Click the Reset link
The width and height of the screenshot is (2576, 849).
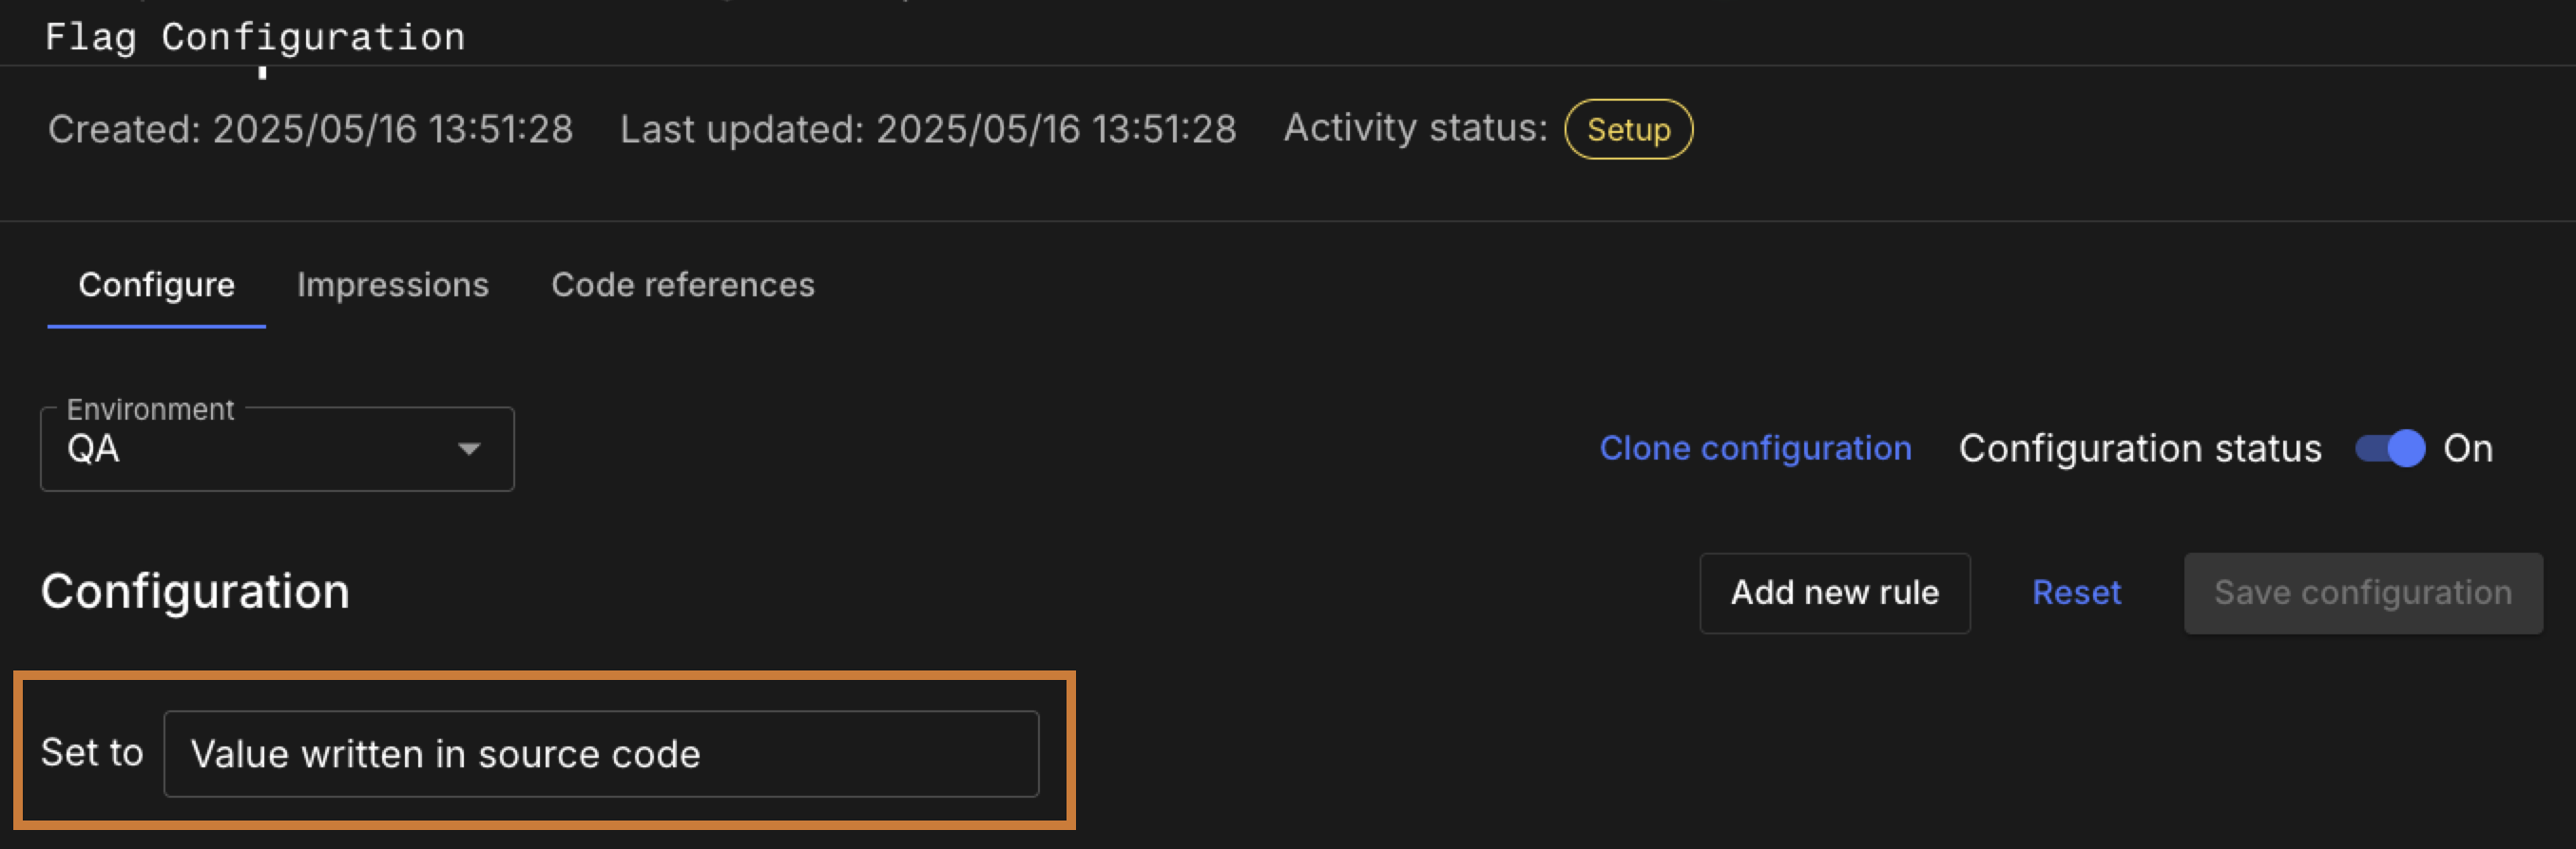[2076, 592]
